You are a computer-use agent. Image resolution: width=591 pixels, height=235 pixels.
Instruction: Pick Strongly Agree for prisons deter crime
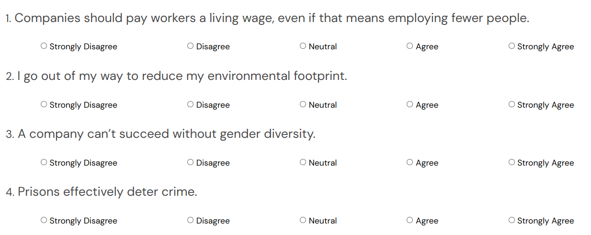512,220
